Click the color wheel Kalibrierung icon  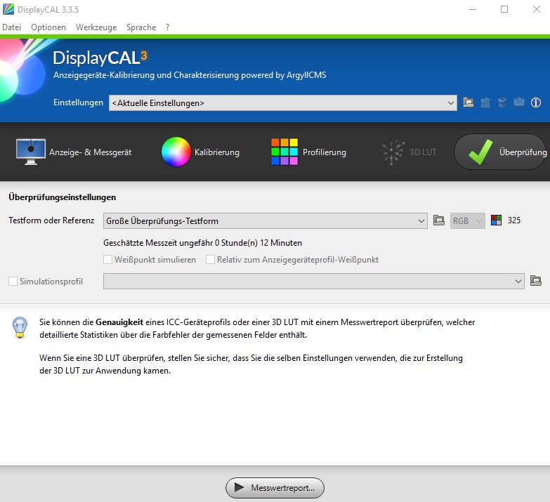176,152
